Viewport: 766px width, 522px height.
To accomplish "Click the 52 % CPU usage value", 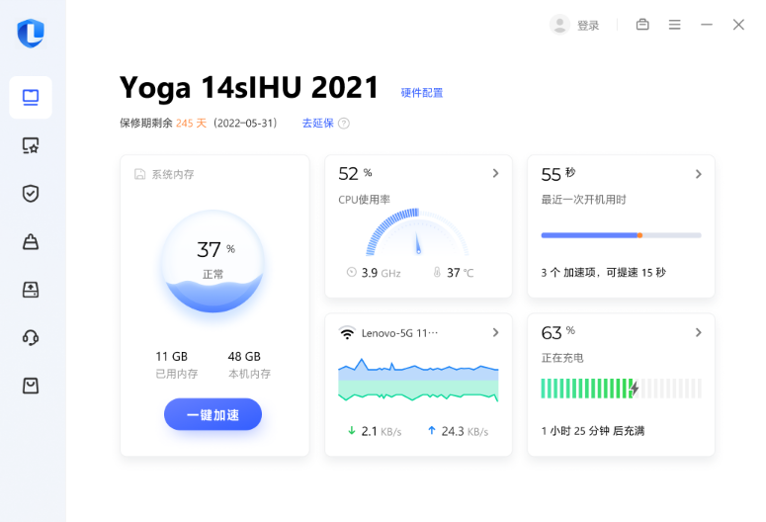I will 355,174.
